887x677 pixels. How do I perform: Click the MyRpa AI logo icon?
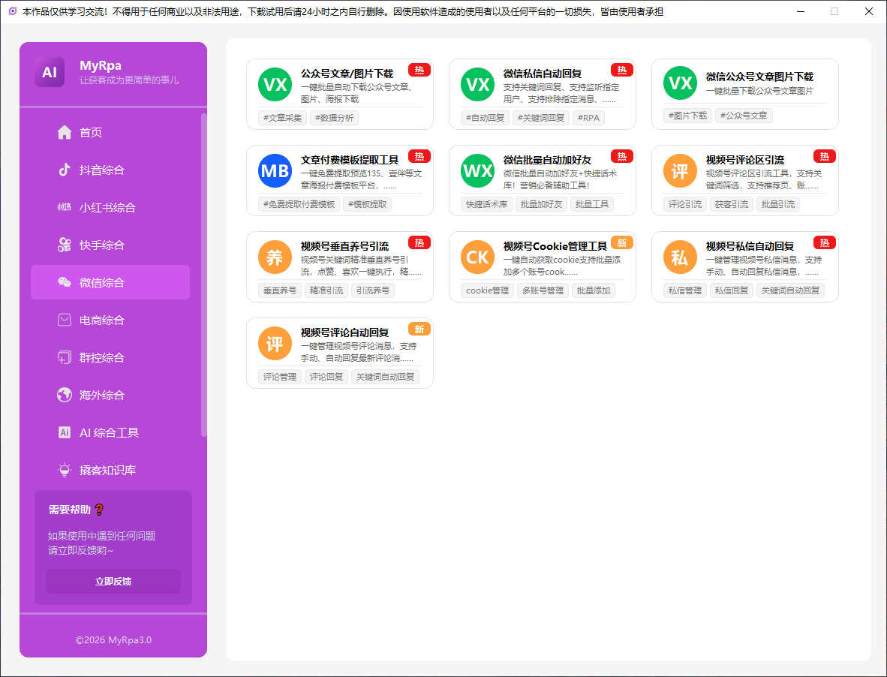[50, 72]
